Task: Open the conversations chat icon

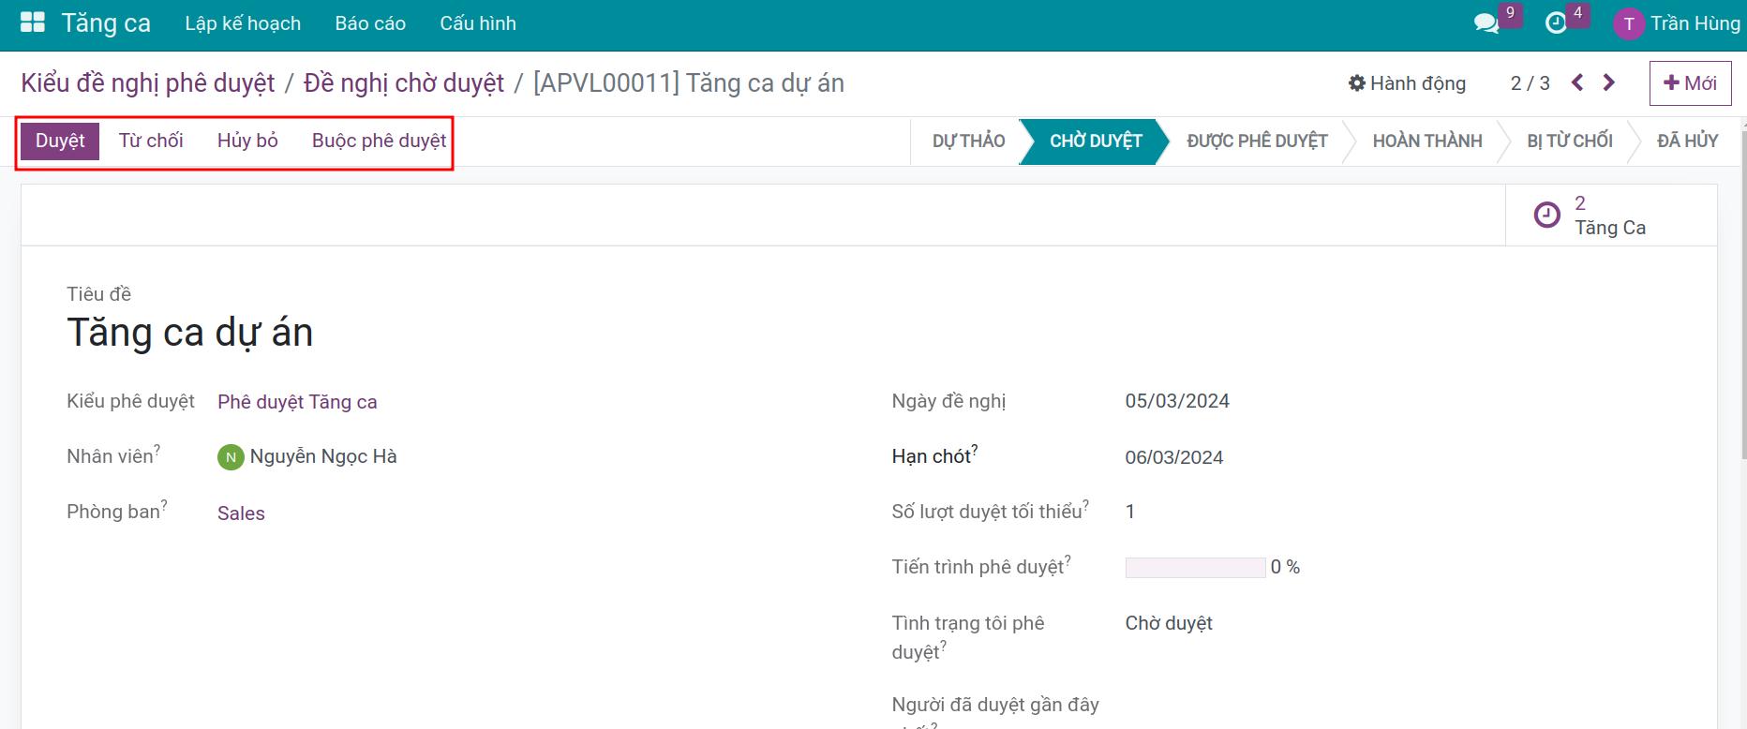Action: pyautogui.click(x=1486, y=23)
